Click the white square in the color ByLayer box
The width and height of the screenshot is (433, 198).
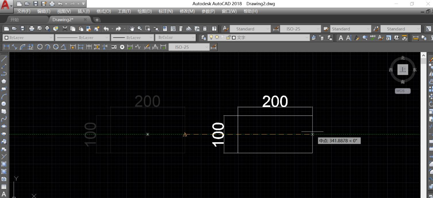(x=7, y=38)
